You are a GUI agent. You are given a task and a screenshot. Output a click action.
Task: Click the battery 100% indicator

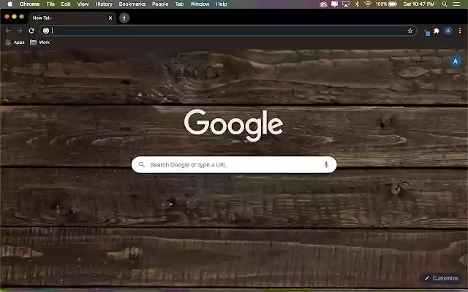click(386, 4)
